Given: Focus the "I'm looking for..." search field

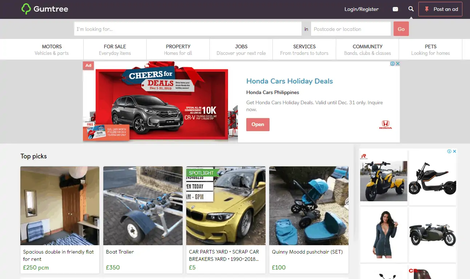Looking at the screenshot, I should pos(188,29).
